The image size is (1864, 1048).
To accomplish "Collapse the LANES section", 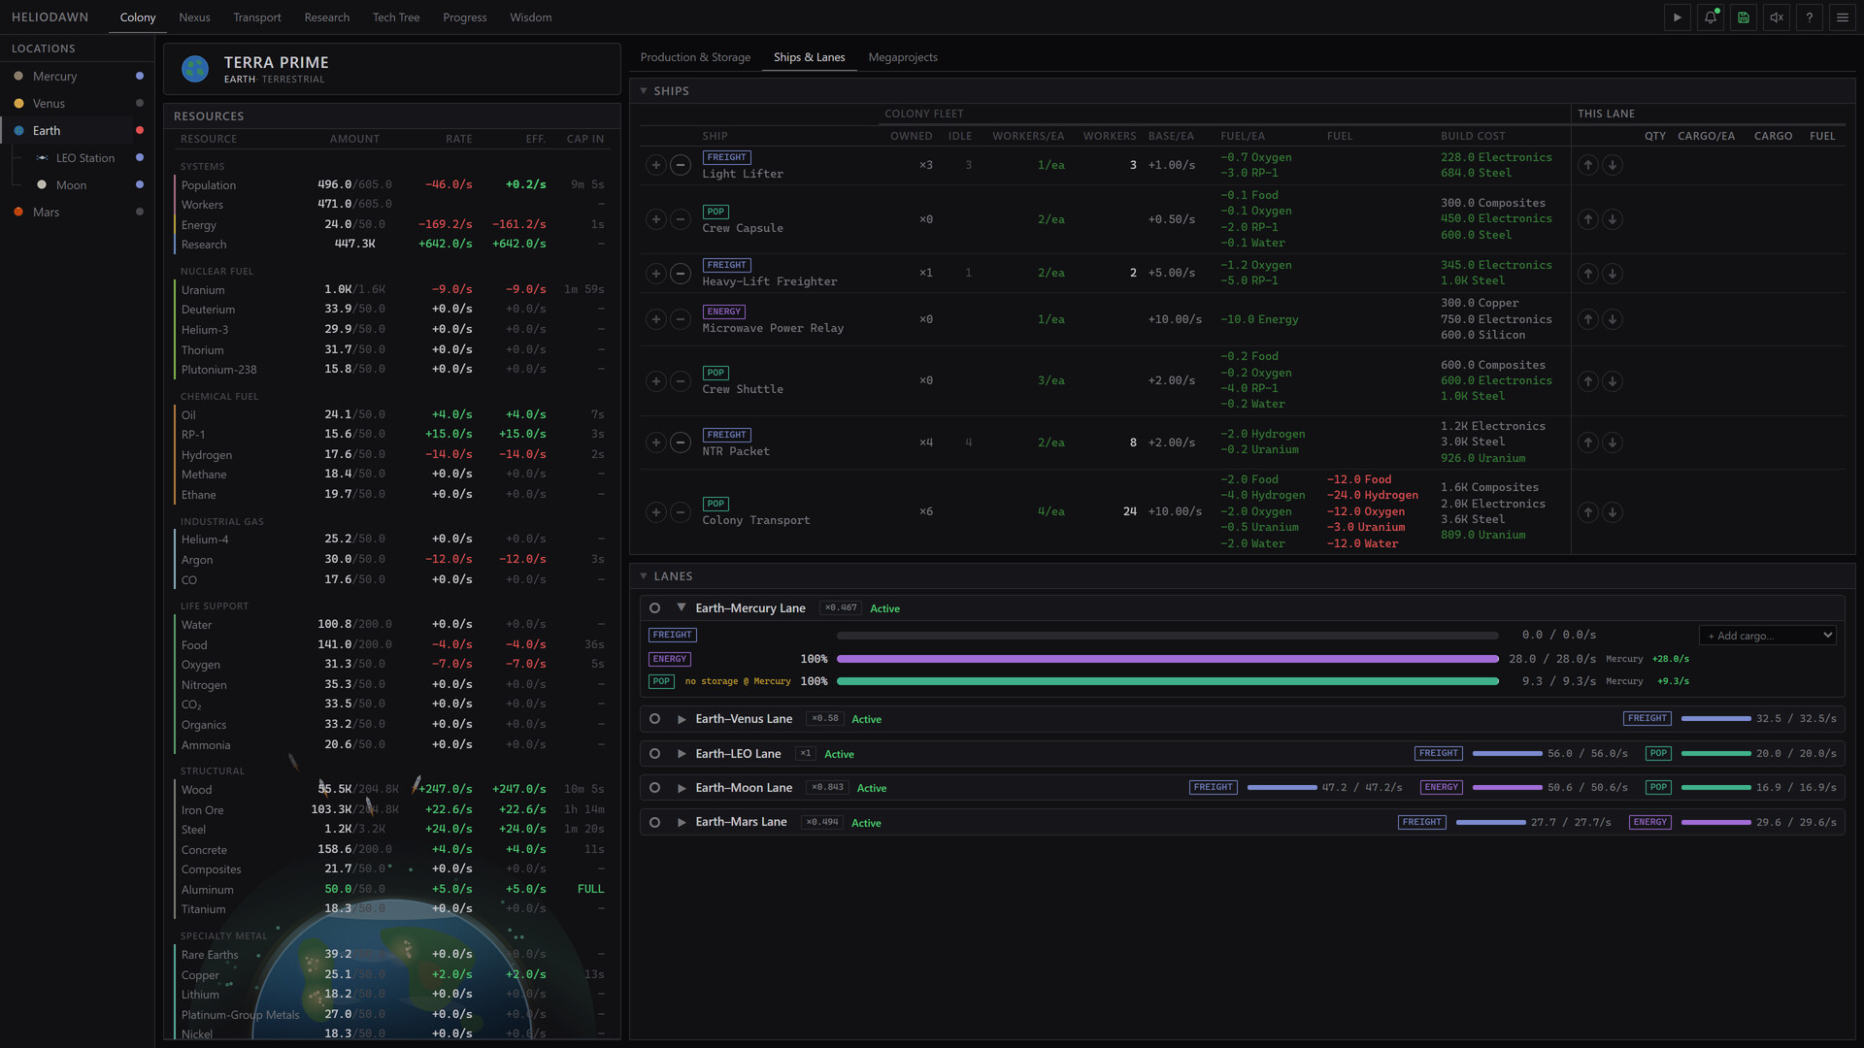I will (x=644, y=576).
